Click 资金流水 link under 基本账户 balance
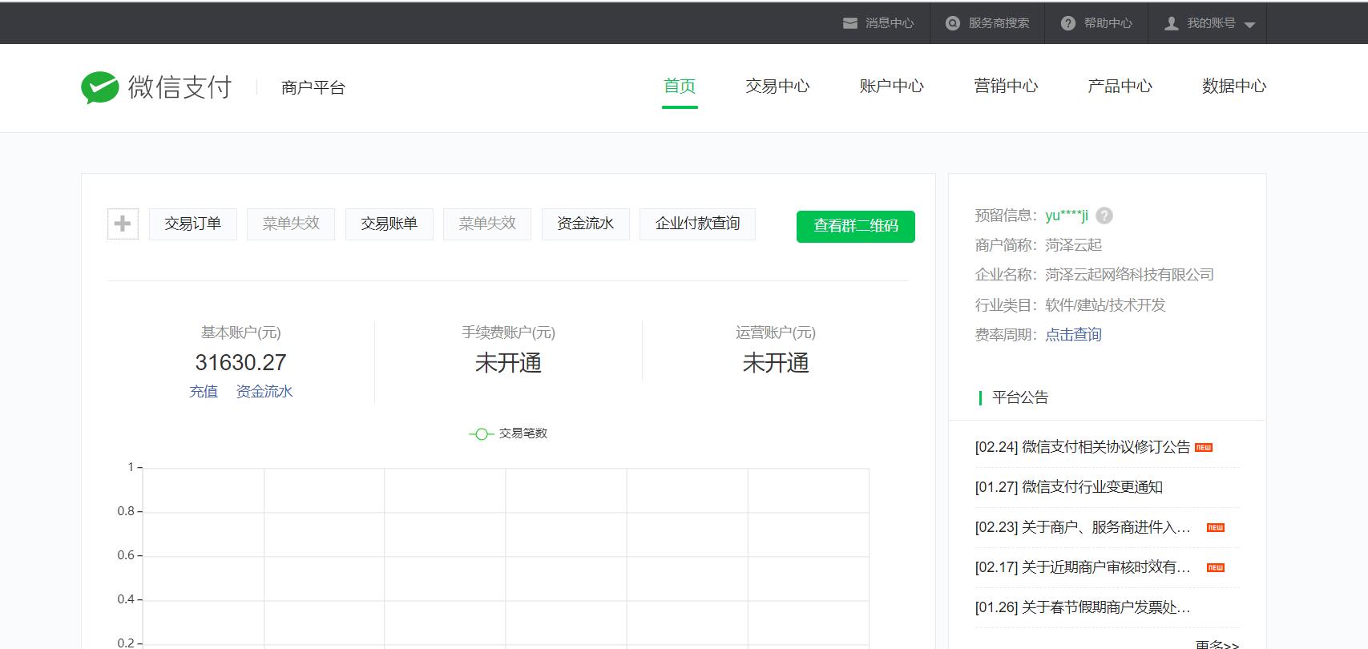1368x649 pixels. pos(264,392)
